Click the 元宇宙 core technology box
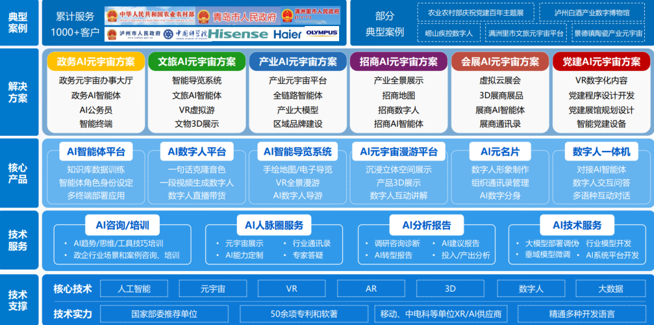This screenshot has width=654, height=325. click(x=213, y=289)
